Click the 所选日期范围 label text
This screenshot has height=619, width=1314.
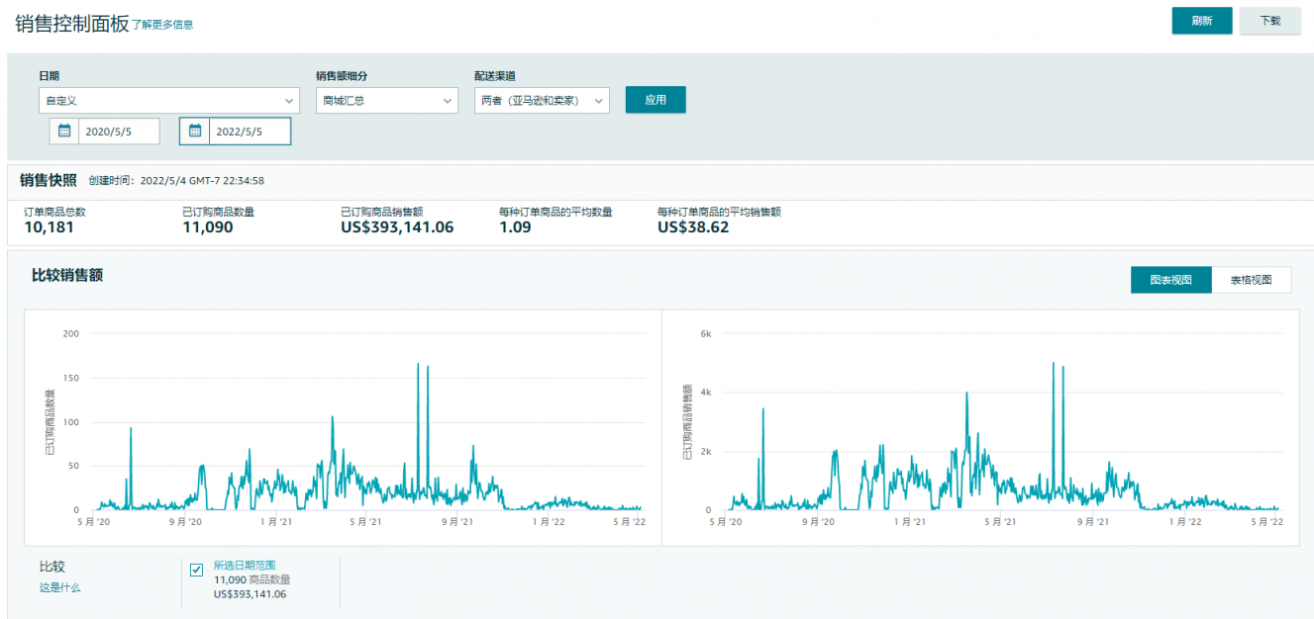[x=244, y=565]
